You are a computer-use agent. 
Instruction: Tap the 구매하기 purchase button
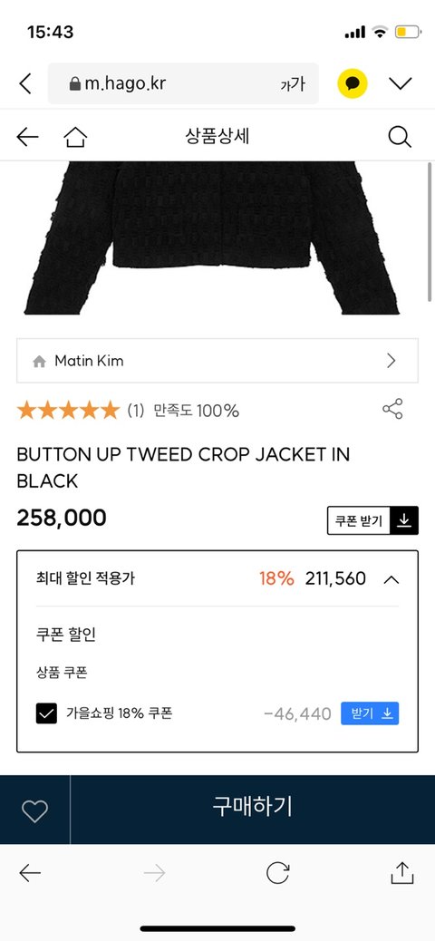pos(253,807)
